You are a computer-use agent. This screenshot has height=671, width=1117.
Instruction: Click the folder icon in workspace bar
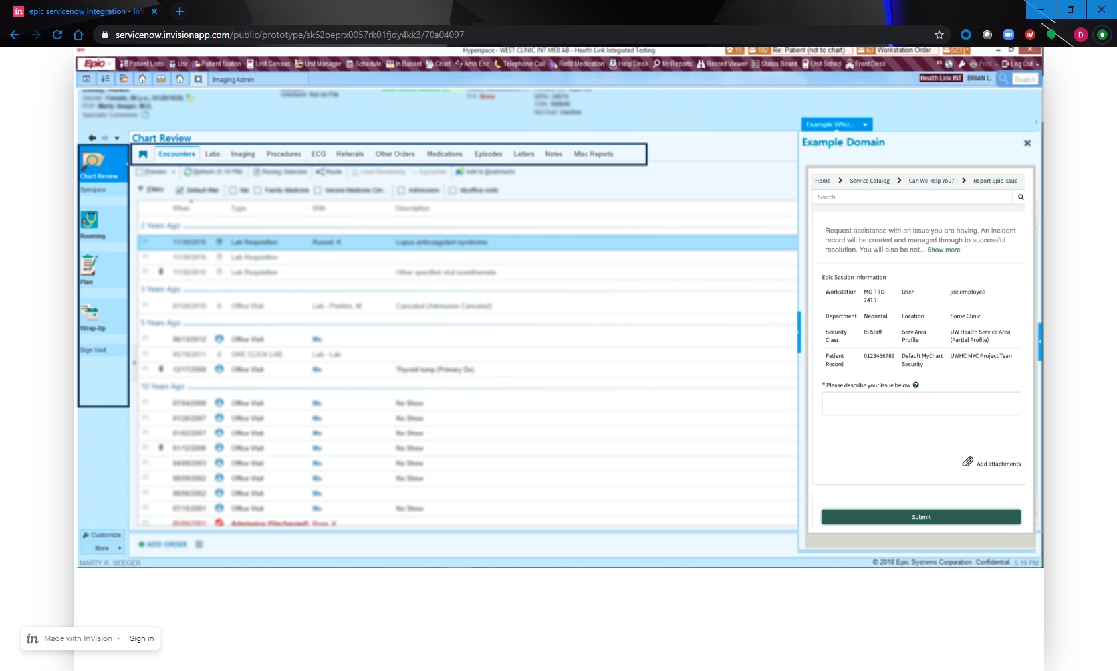point(124,79)
